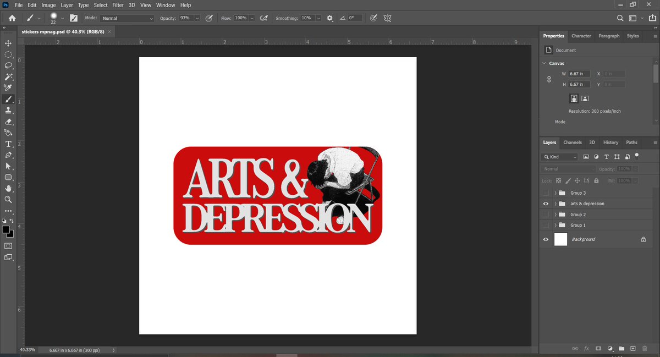Switch to the History tab
Image resolution: width=660 pixels, height=357 pixels.
click(x=610, y=142)
